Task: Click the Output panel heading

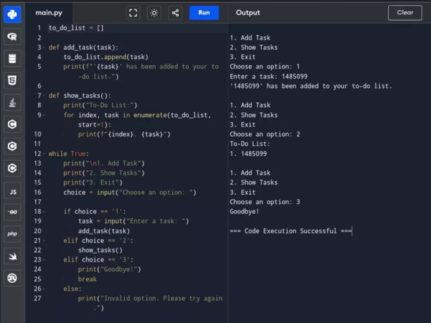Action: [x=248, y=12]
